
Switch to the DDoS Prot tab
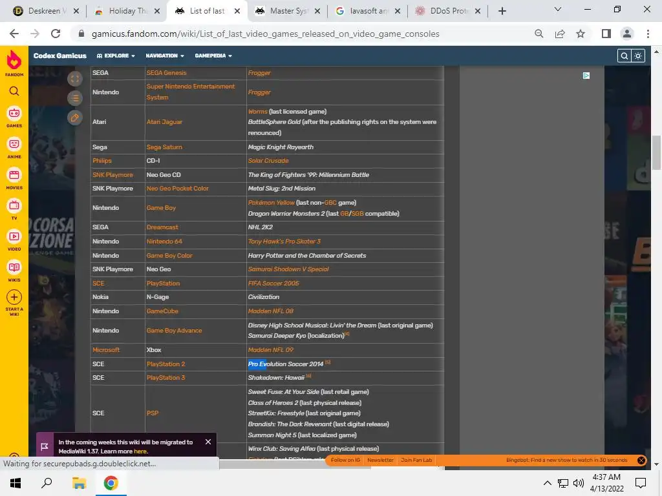pos(448,11)
